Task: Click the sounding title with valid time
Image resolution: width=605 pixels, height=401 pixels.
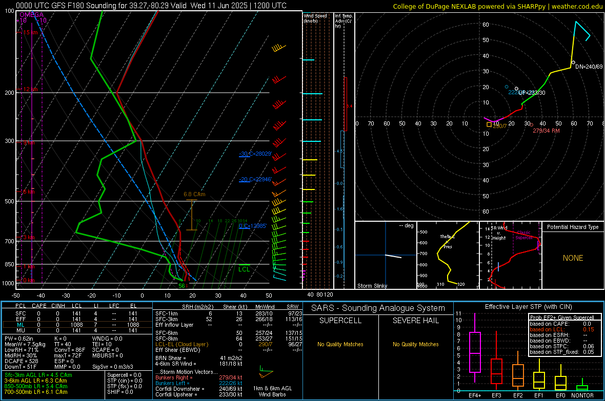Action: (151, 6)
